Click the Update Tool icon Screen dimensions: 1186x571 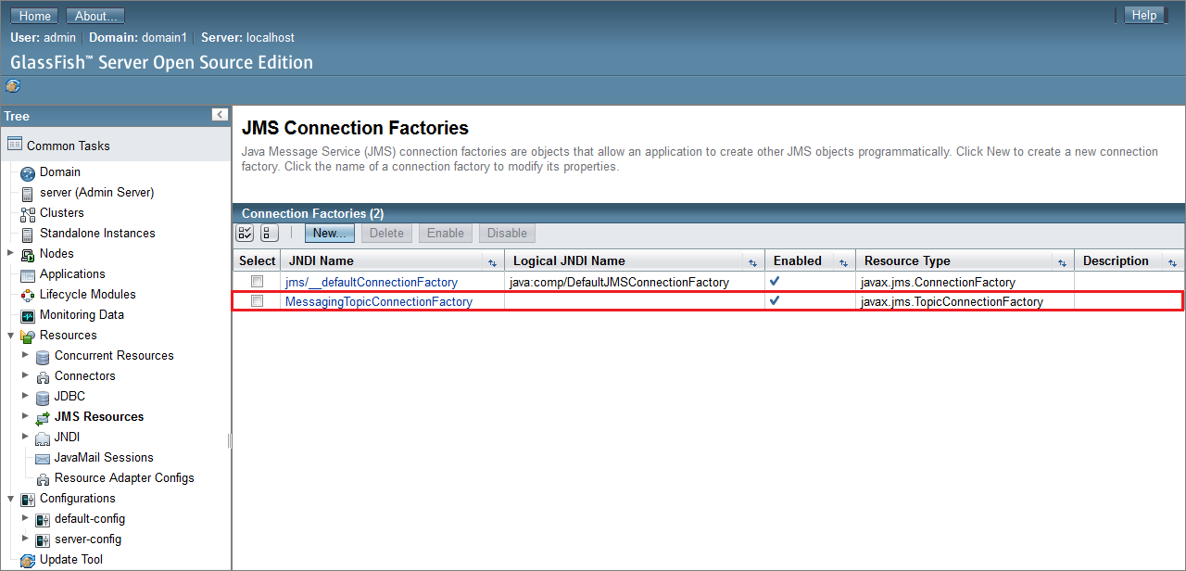click(x=28, y=560)
